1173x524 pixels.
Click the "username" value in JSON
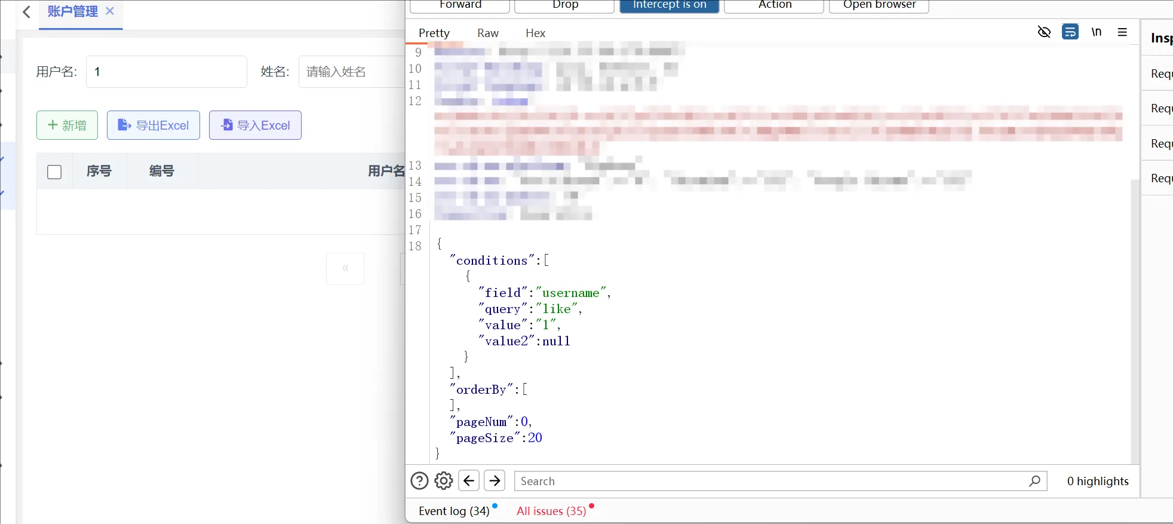571,293
